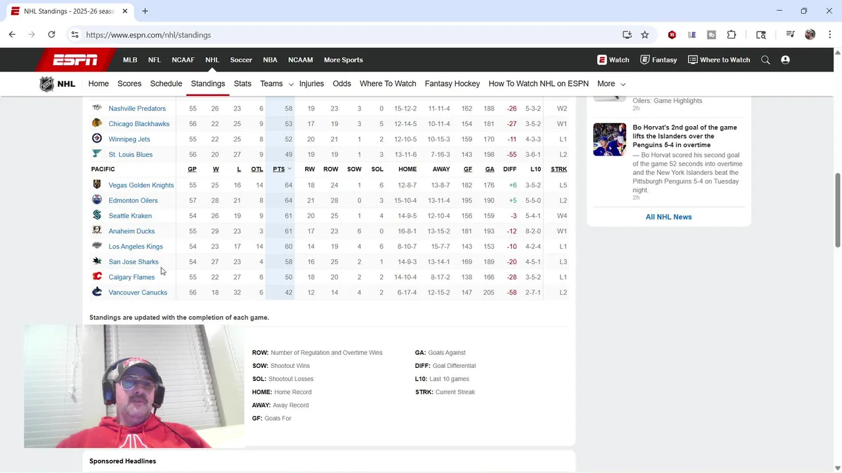Sort the Pacific table by PTS column

279,169
